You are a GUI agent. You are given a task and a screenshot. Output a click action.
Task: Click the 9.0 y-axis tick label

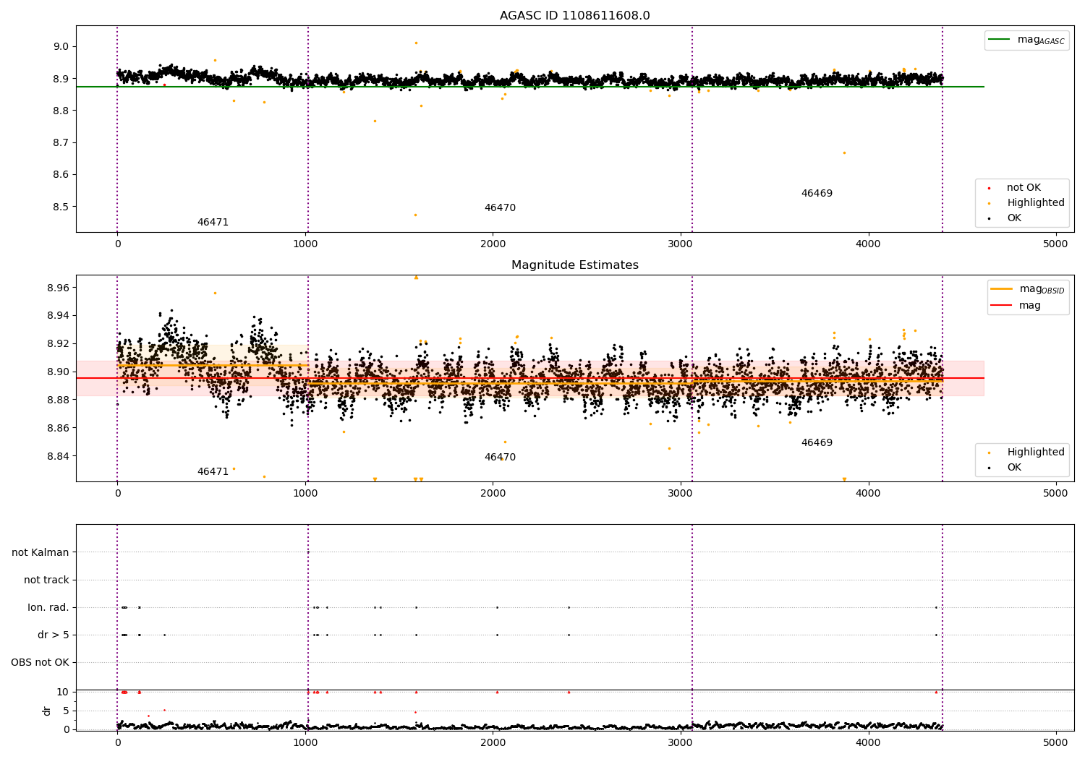[61, 47]
